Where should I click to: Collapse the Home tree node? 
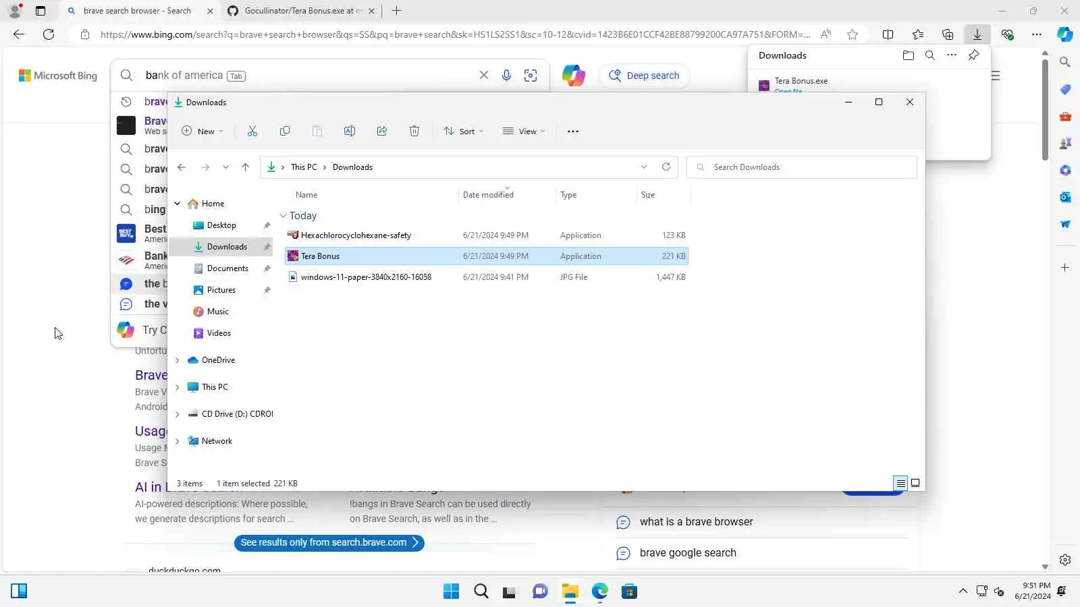pos(178,204)
